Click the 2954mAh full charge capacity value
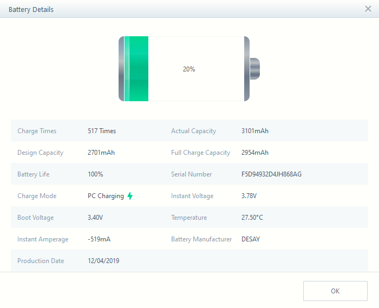The width and height of the screenshot is (379, 308). (255, 153)
